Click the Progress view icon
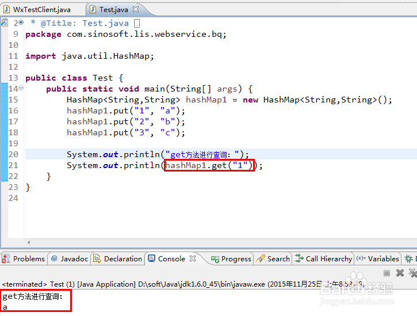The width and height of the screenshot is (417, 316). pos(215,259)
